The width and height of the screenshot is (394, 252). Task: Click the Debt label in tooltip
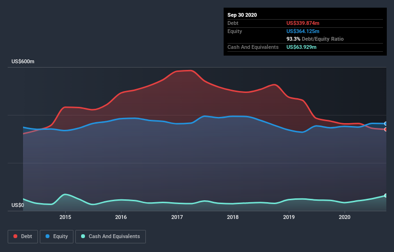pos(233,23)
